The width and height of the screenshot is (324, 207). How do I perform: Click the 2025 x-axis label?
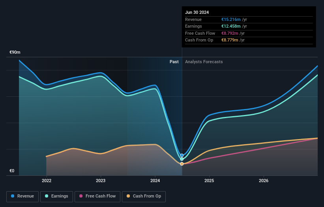pyautogui.click(x=209, y=181)
